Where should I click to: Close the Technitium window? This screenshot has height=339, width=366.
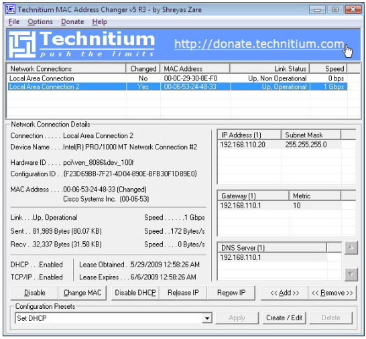click(353, 10)
